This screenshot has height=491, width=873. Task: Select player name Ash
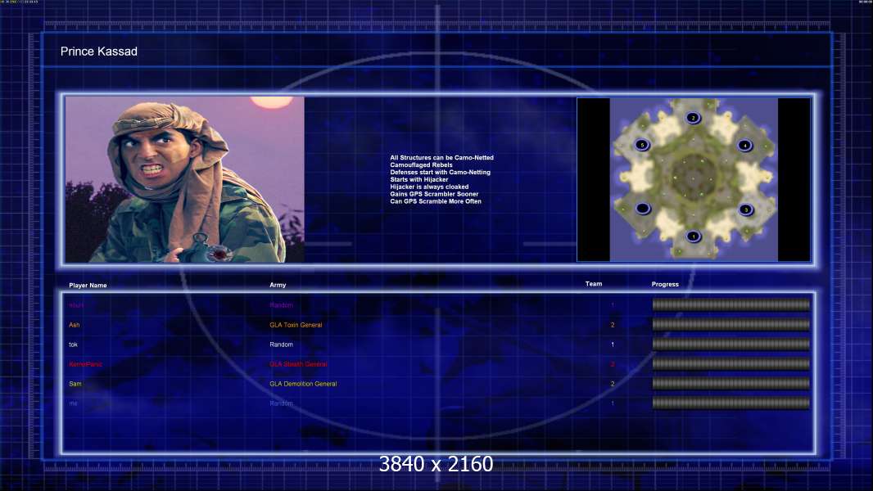[74, 325]
